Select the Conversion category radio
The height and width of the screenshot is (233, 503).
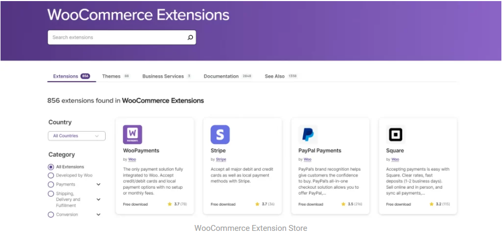pyautogui.click(x=51, y=215)
